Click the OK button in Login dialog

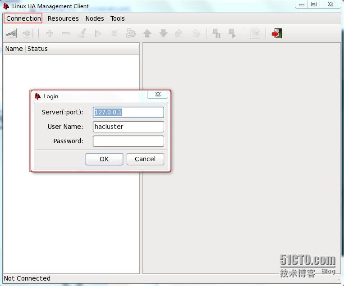(104, 159)
